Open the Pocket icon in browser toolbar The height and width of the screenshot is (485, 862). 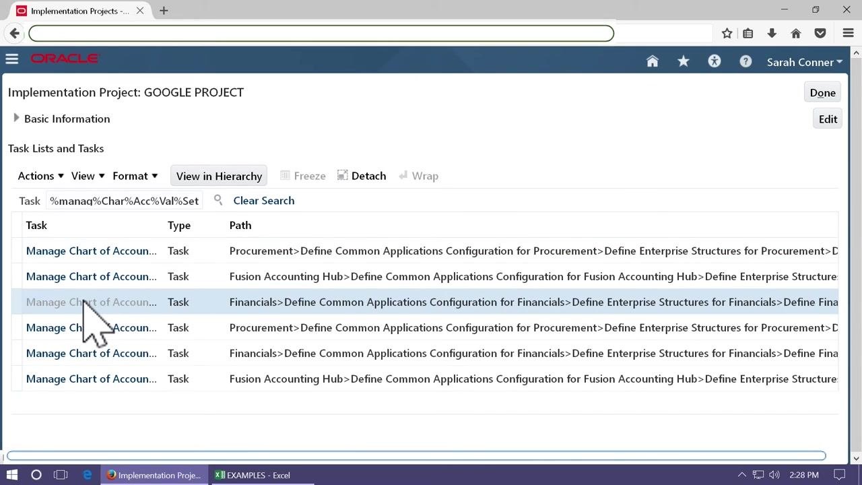(x=820, y=33)
